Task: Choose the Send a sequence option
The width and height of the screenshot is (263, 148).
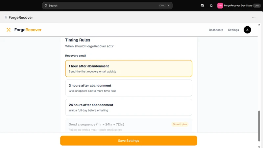Action: click(129, 126)
